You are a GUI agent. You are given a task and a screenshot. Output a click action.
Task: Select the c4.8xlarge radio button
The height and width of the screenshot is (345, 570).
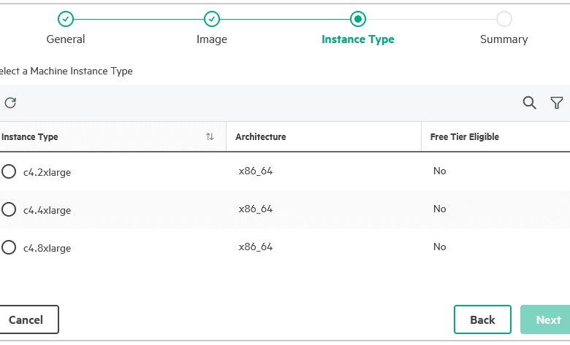point(8,247)
